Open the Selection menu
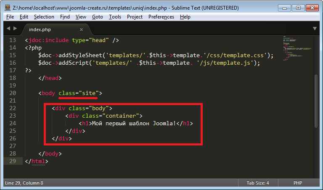This screenshot has height=190, width=323. click(x=44, y=17)
